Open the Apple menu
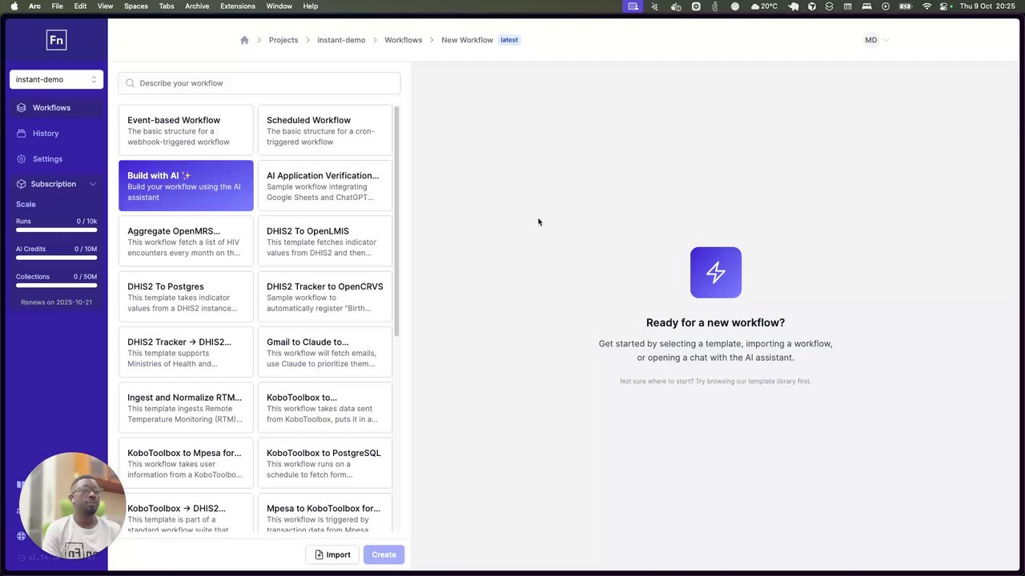This screenshot has width=1025, height=576. point(14,6)
